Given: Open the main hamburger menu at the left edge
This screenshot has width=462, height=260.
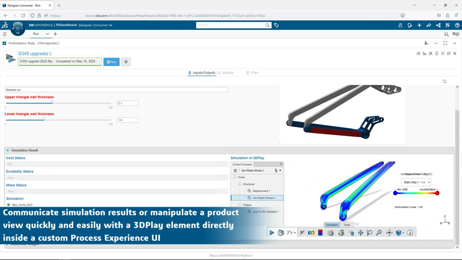Looking at the screenshot, I should (x=4, y=34).
